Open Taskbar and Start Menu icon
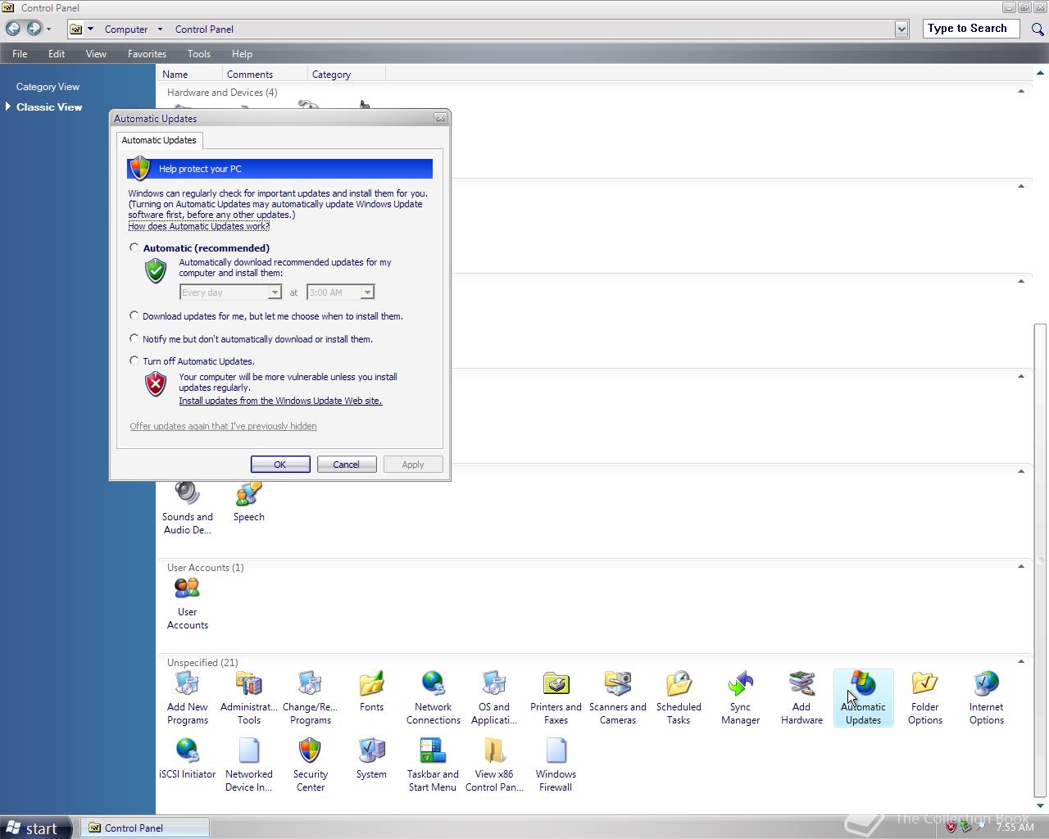The image size is (1049, 839). [433, 765]
